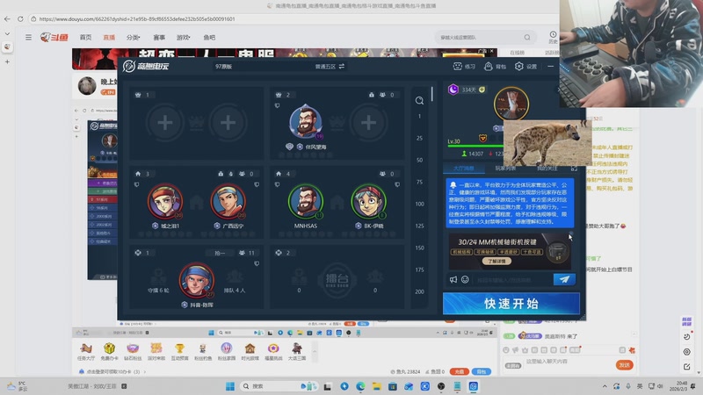Click the orange 发送 send button
Screen dimensions: 703x395
click(624, 364)
